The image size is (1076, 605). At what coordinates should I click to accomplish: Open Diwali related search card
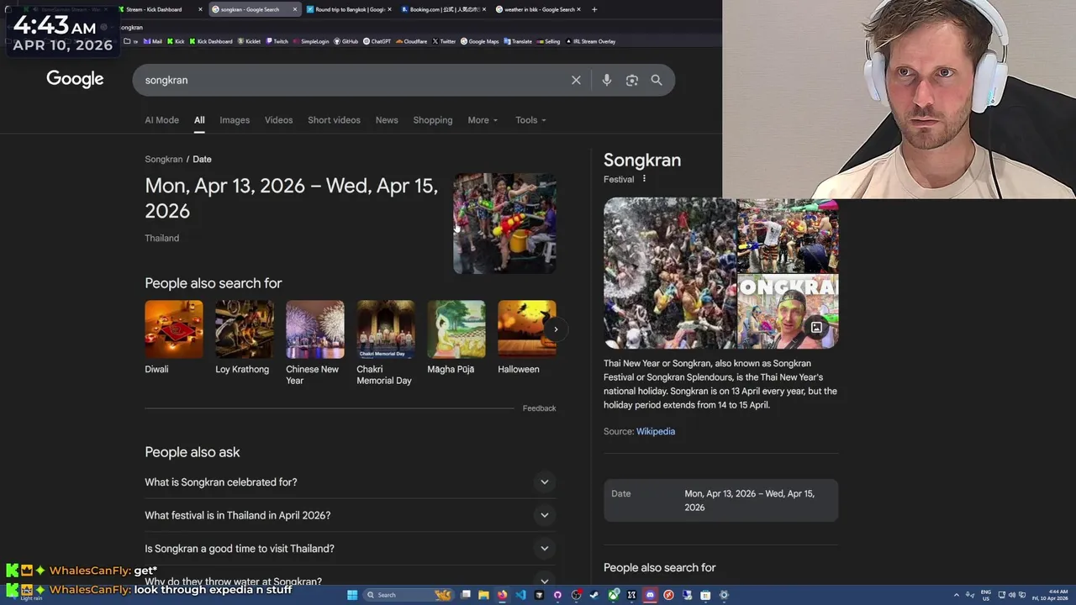[x=174, y=338]
